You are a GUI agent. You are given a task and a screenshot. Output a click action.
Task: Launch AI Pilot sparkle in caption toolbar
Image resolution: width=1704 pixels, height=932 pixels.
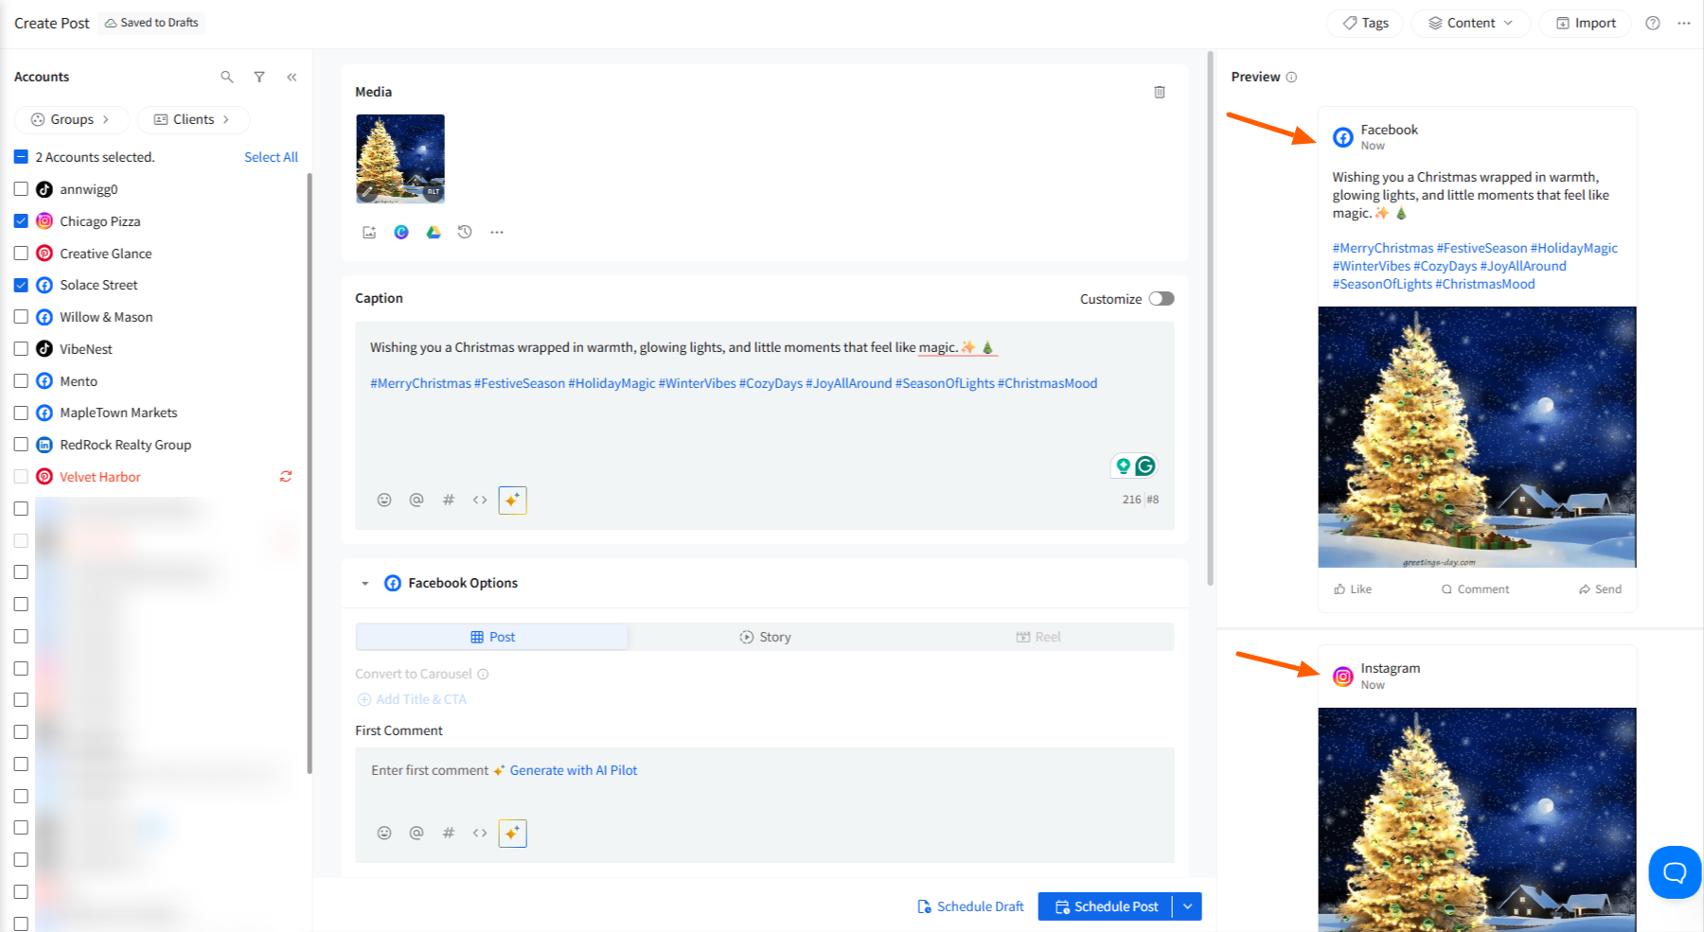[512, 500]
